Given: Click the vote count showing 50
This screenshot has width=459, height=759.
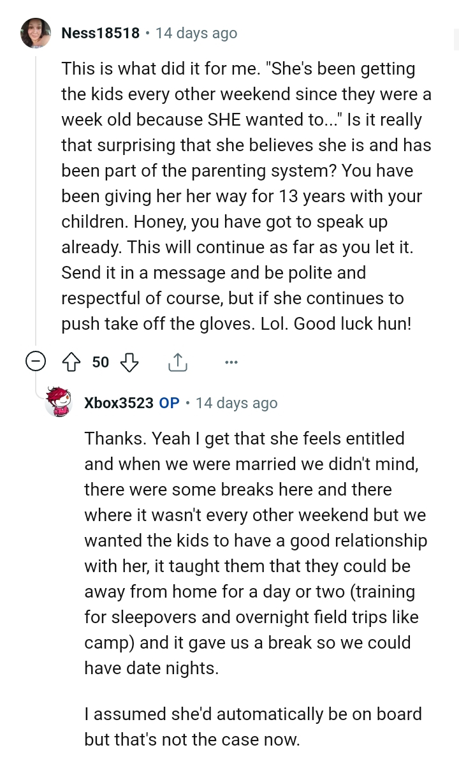Looking at the screenshot, I should click(100, 362).
